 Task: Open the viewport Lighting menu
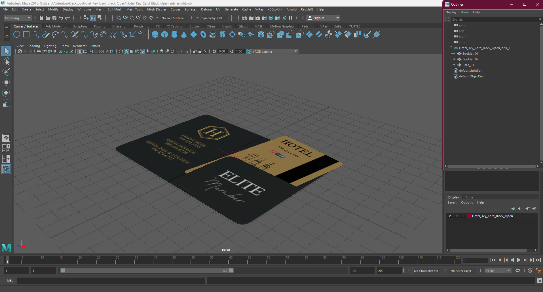[50, 46]
